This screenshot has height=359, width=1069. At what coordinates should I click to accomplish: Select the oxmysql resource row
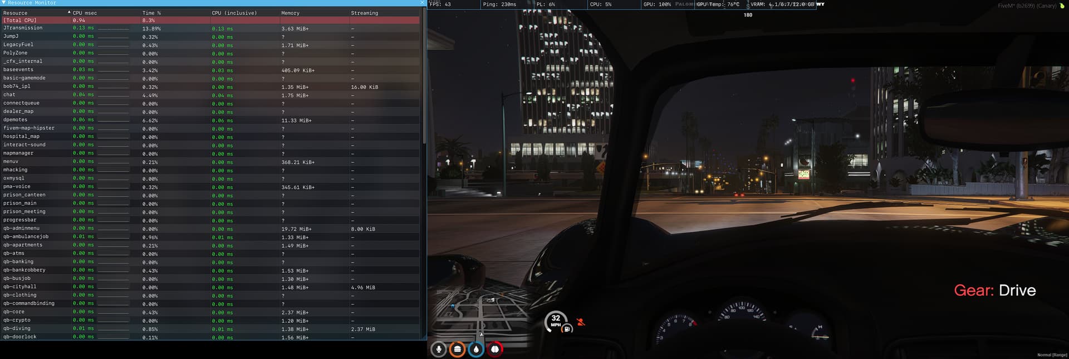coord(210,178)
